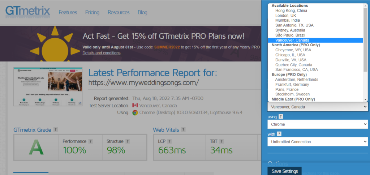Click the website screenshot thumbnail
Viewport: 370px width, 175px height.
click(x=48, y=87)
